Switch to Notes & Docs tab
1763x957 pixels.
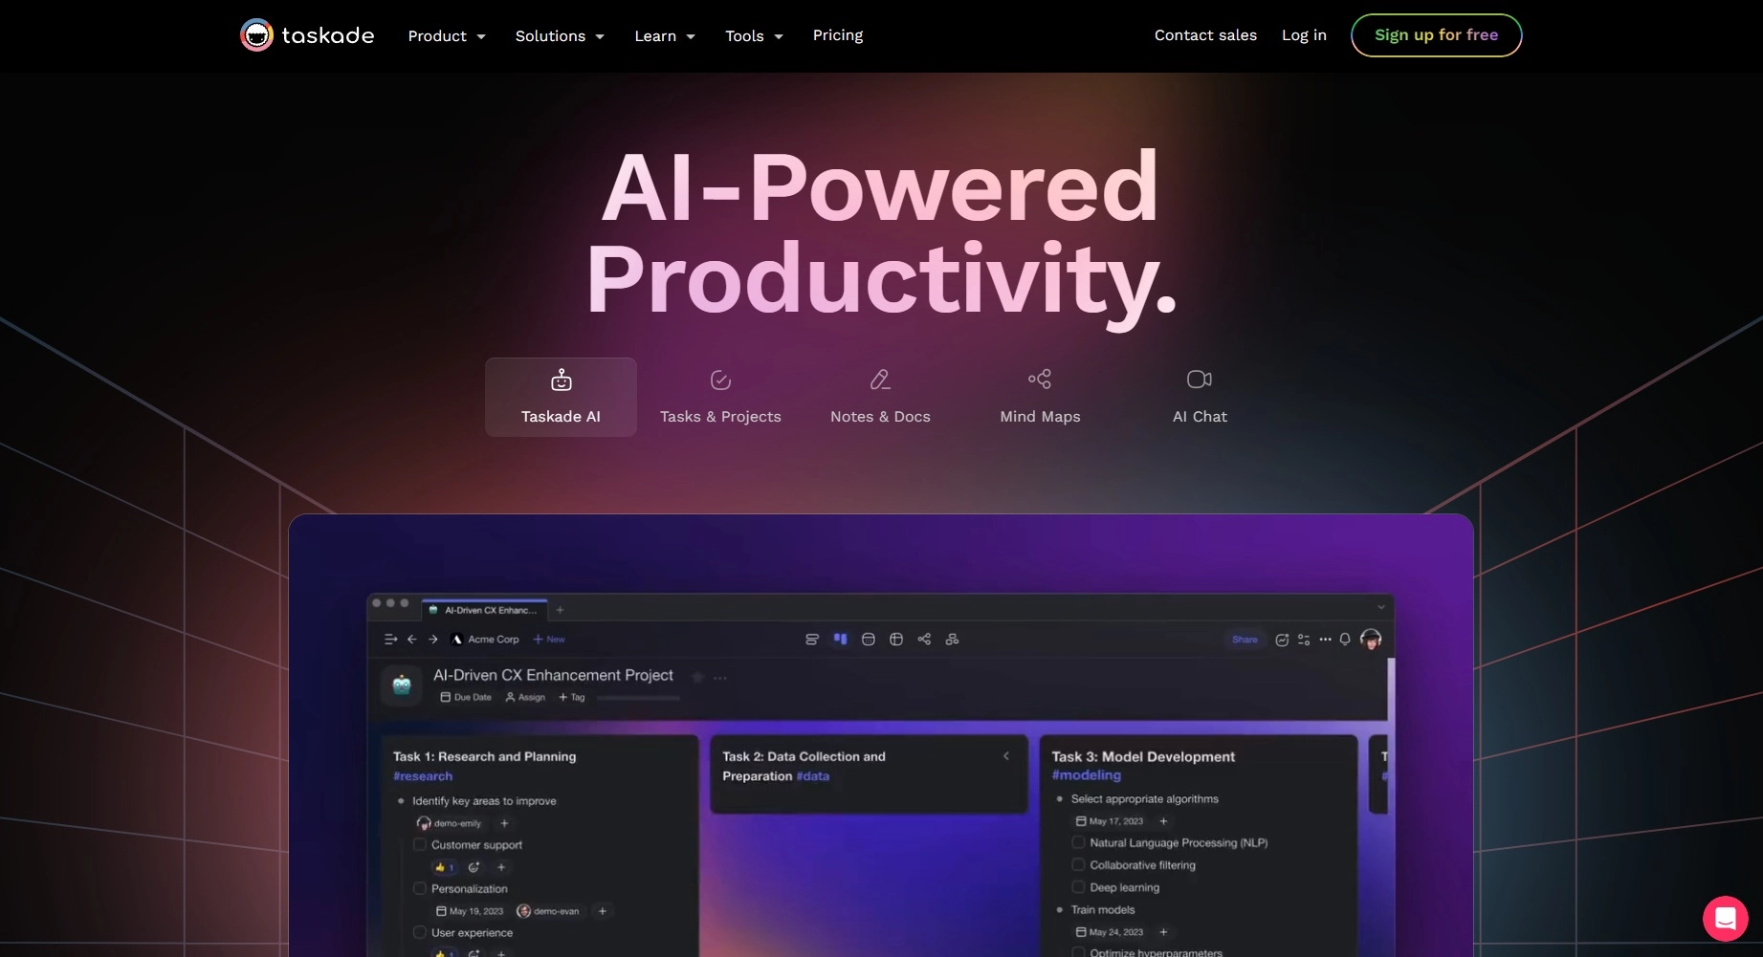[x=880, y=397]
